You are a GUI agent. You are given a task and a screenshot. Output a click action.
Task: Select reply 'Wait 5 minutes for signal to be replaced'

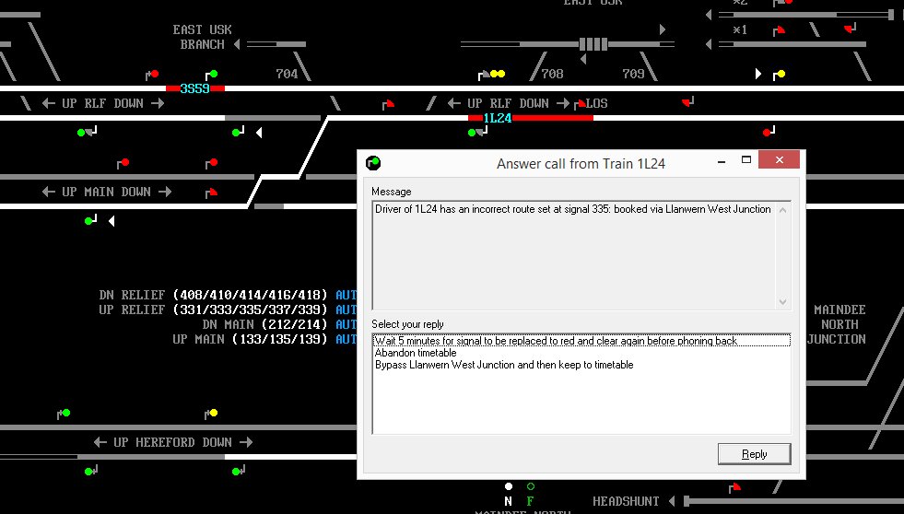pos(581,341)
